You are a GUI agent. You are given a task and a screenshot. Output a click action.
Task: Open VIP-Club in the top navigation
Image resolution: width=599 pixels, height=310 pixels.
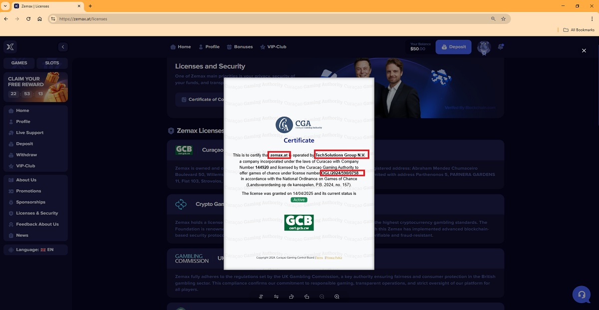pyautogui.click(x=273, y=47)
